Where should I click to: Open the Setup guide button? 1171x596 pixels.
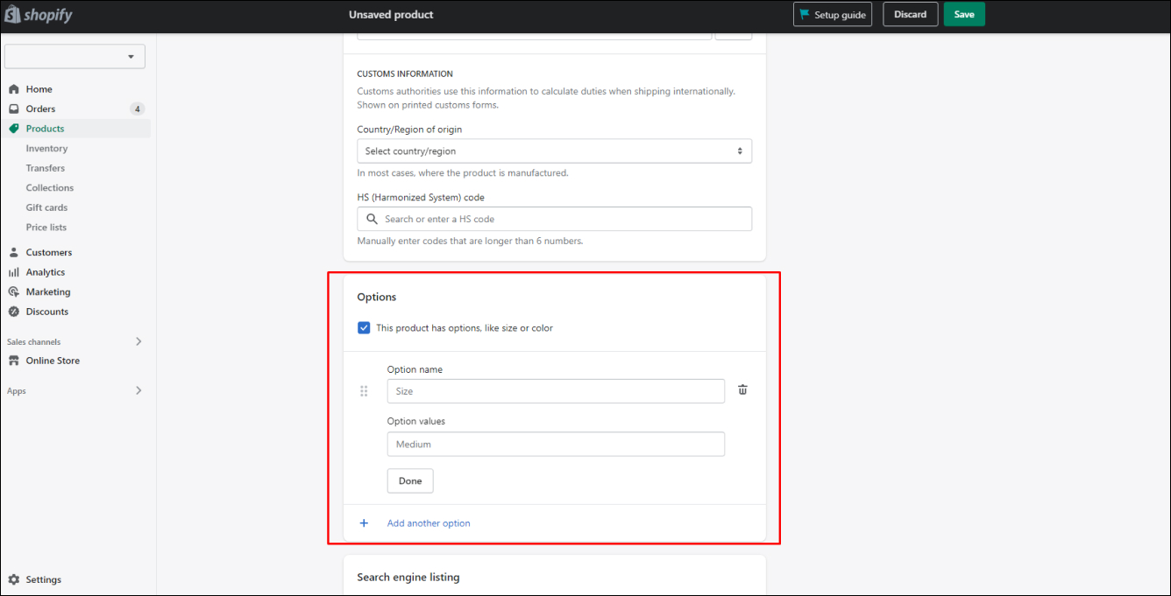833,14
